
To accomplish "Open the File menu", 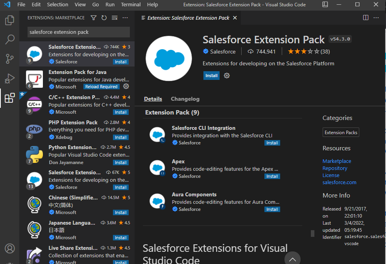I will 21,4.
